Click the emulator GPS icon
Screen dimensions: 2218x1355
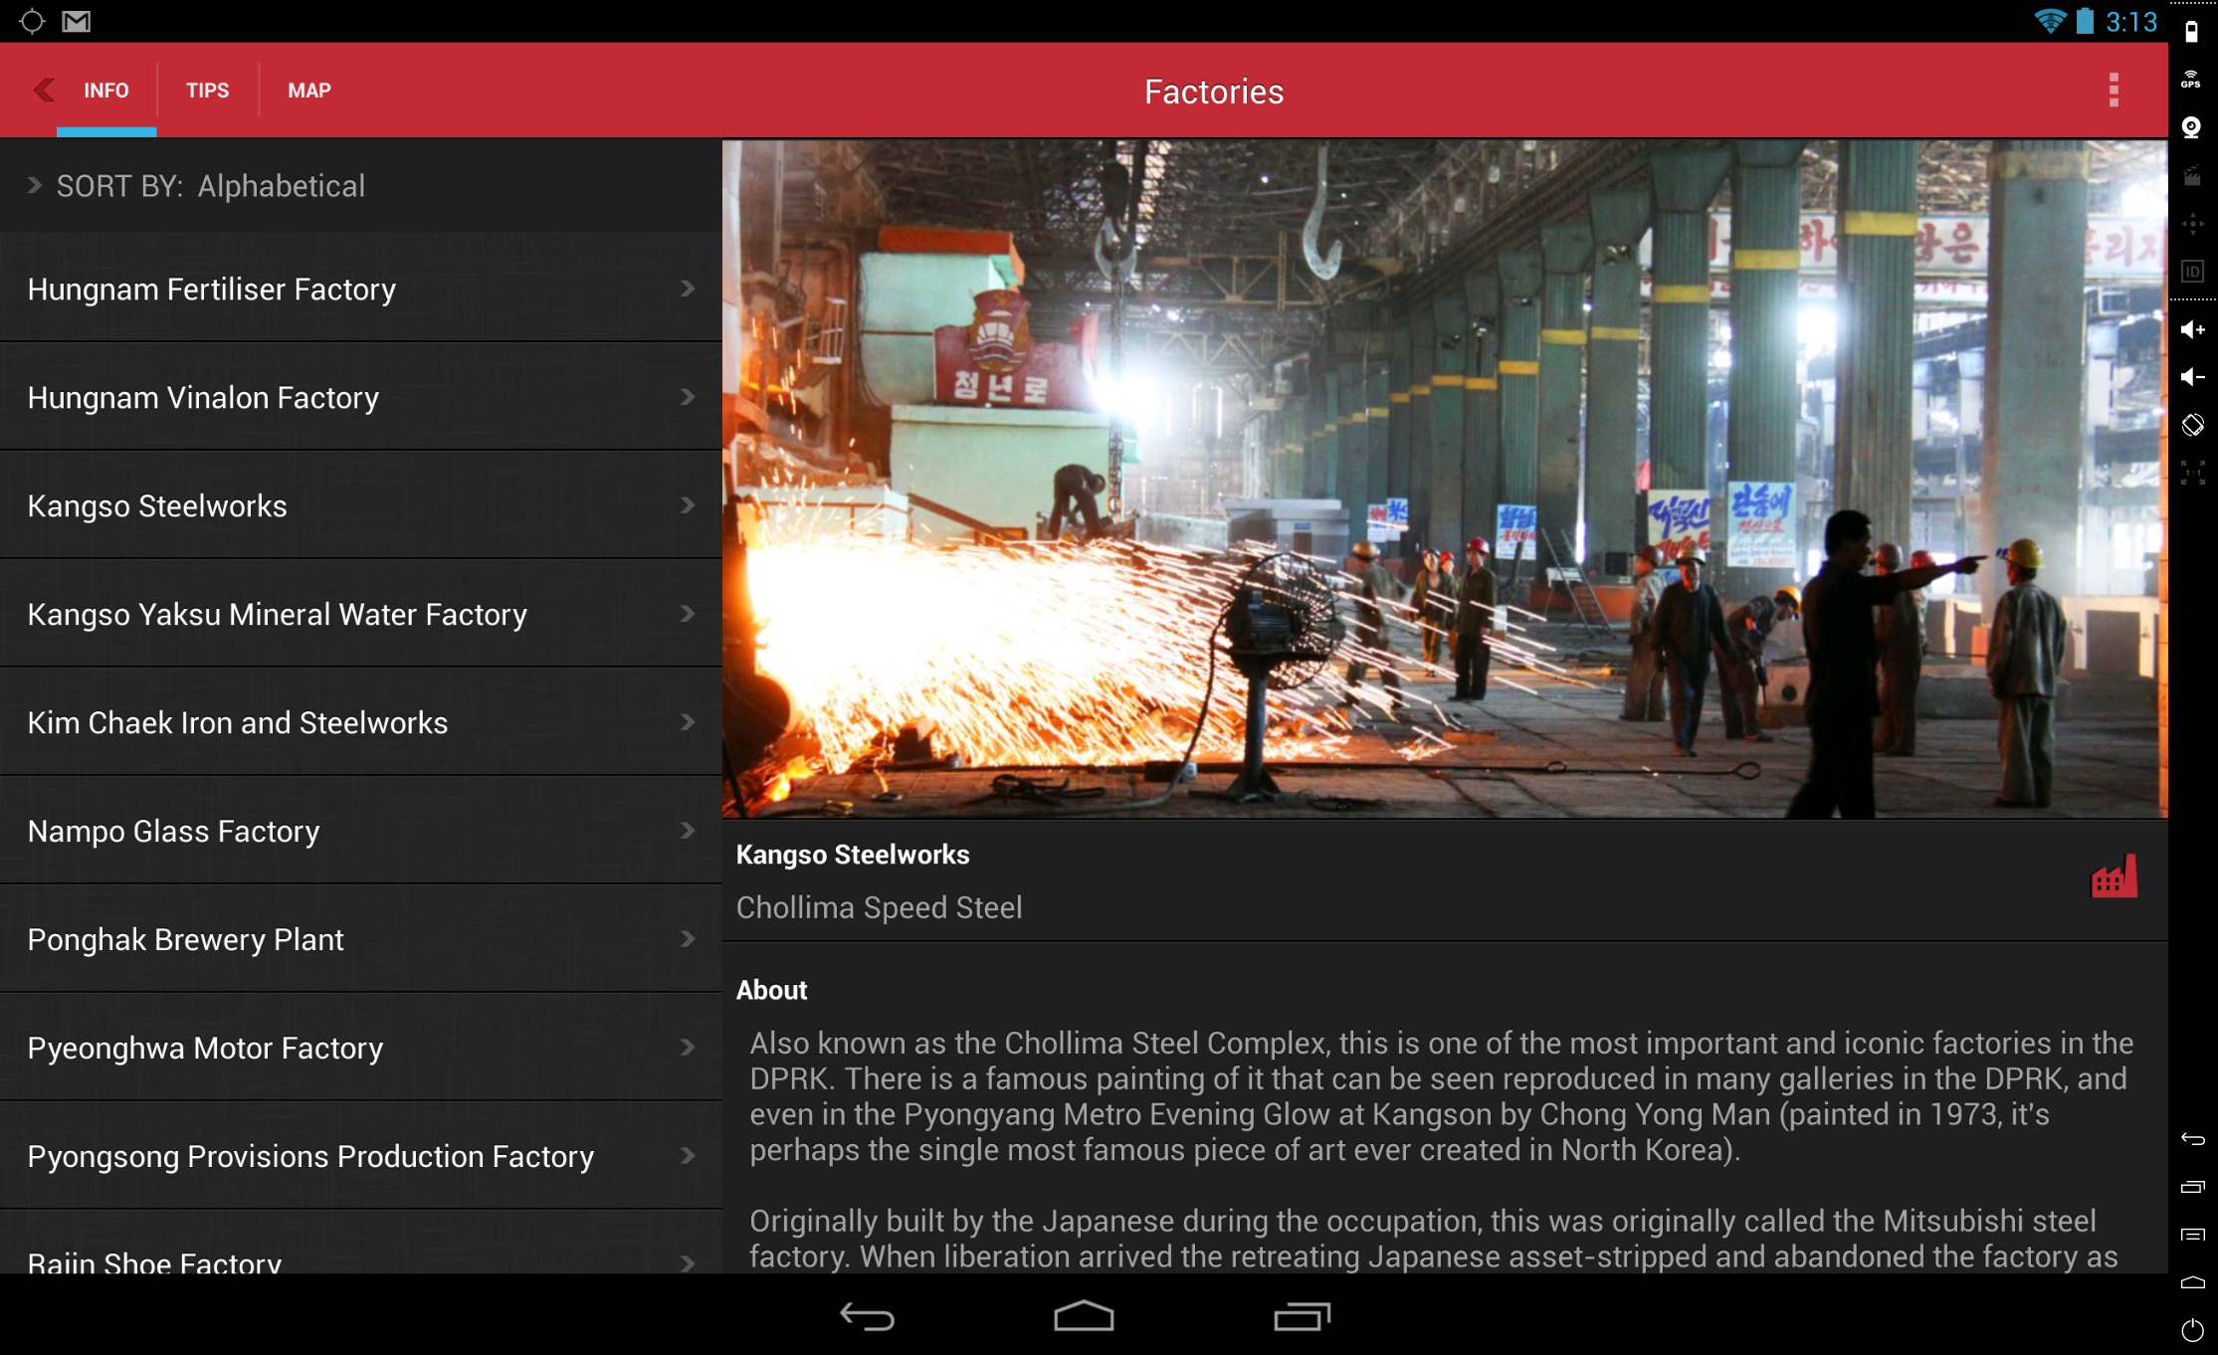coord(2191,81)
